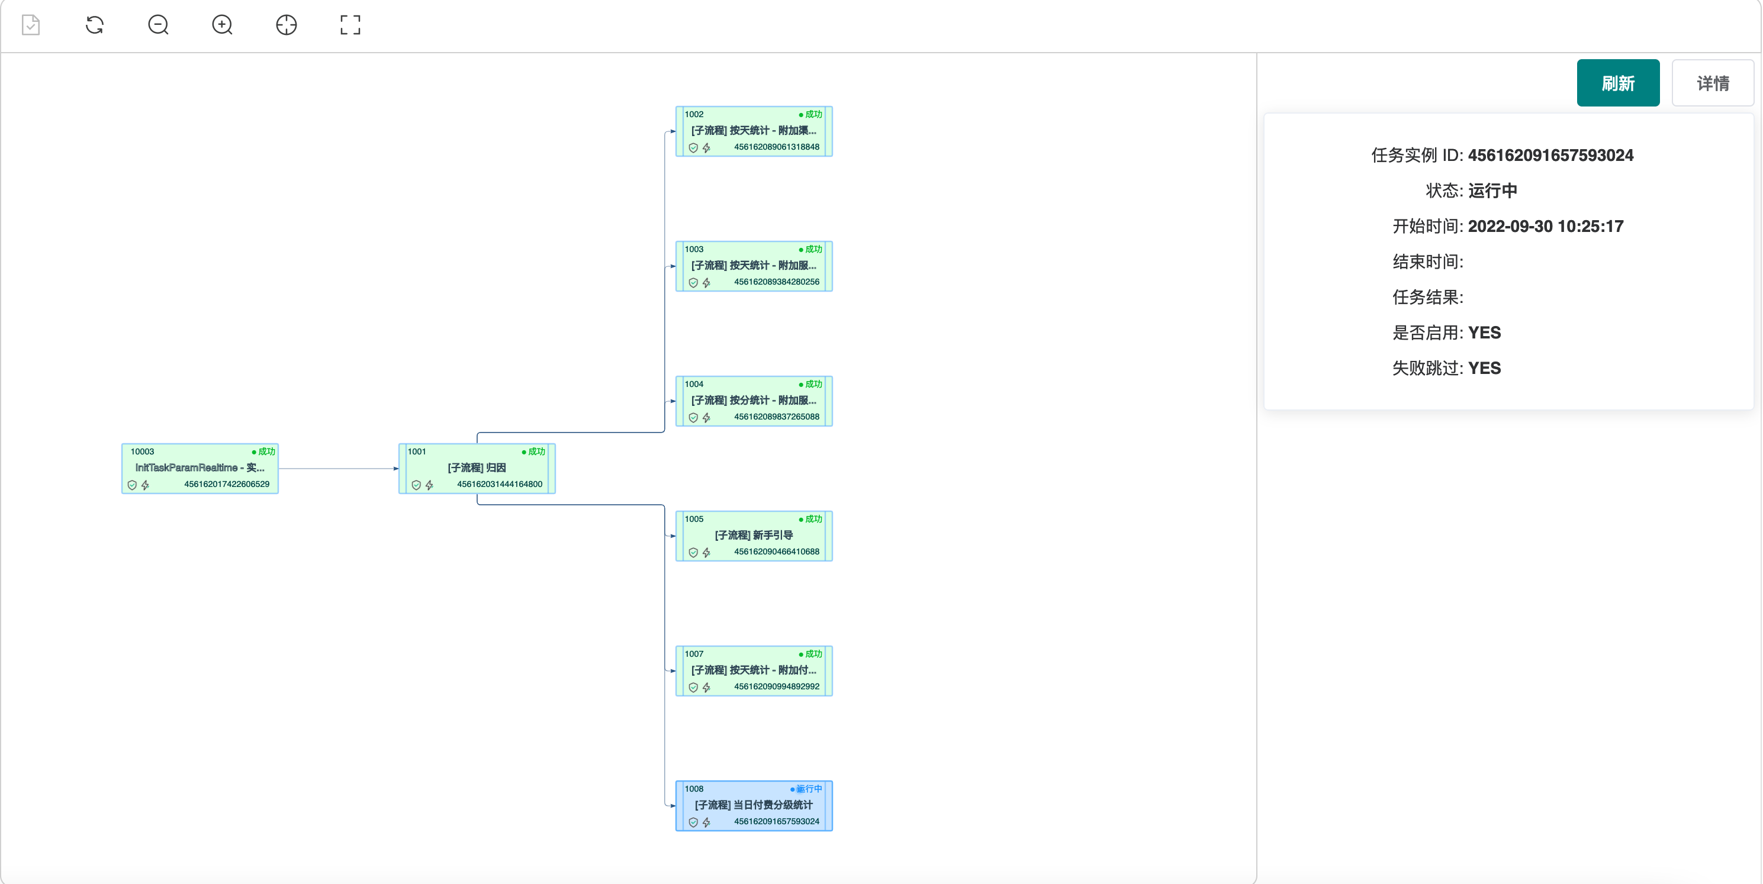Click shield icon on node 10003
The image size is (1763, 884).
[132, 485]
